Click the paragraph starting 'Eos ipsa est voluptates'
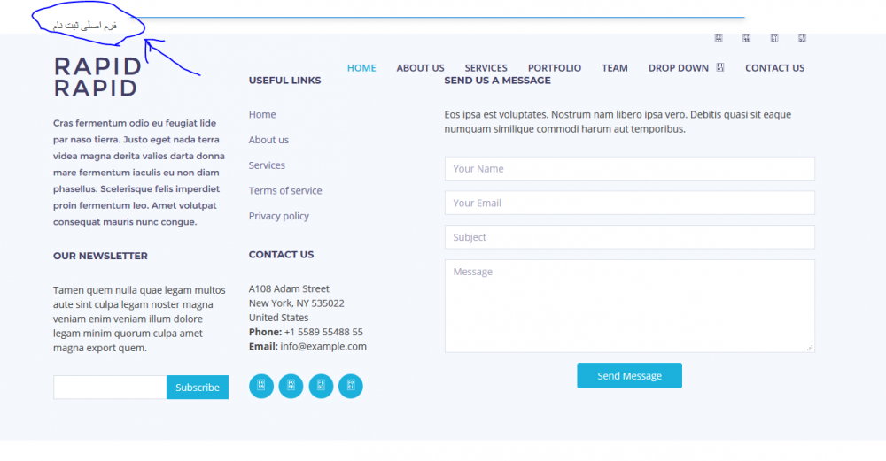 (x=618, y=122)
